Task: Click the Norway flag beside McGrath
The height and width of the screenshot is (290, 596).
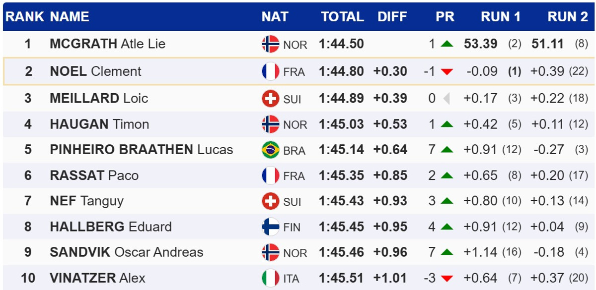Action: pos(271,44)
